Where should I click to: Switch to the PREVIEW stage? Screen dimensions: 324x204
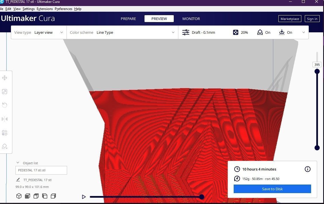click(159, 19)
